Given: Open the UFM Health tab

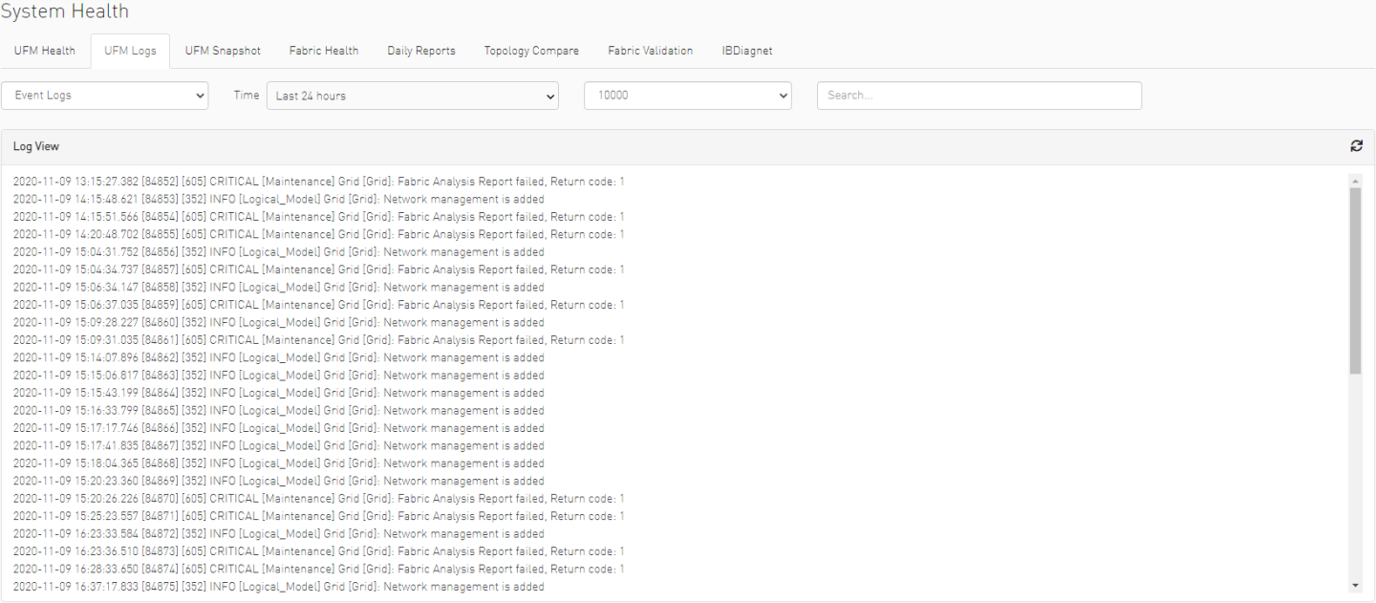Looking at the screenshot, I should tap(45, 51).
